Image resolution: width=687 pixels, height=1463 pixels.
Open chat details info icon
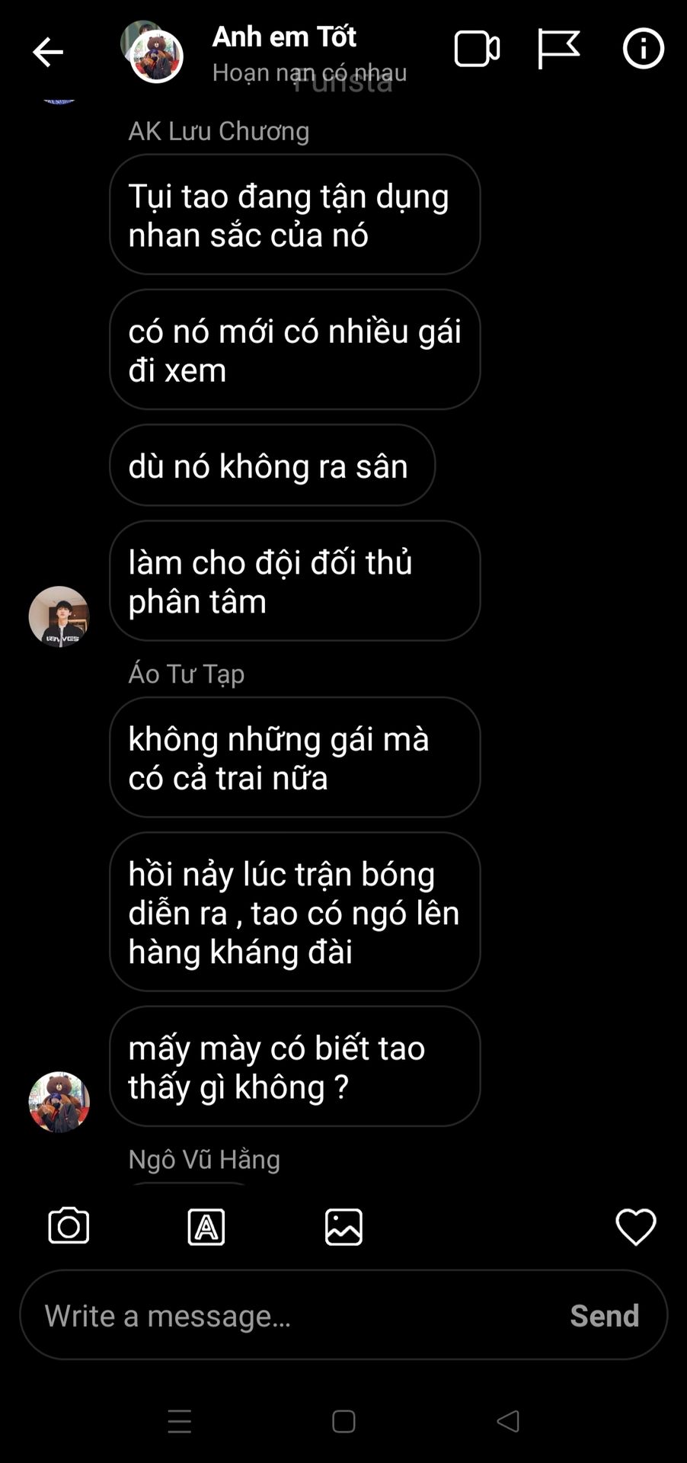pyautogui.click(x=644, y=49)
